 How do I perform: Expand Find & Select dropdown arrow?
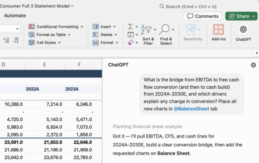(x=173, y=30)
